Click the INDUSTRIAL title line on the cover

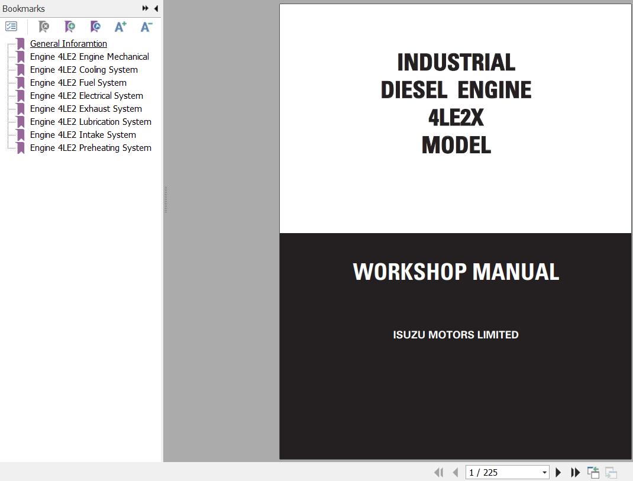click(x=456, y=62)
